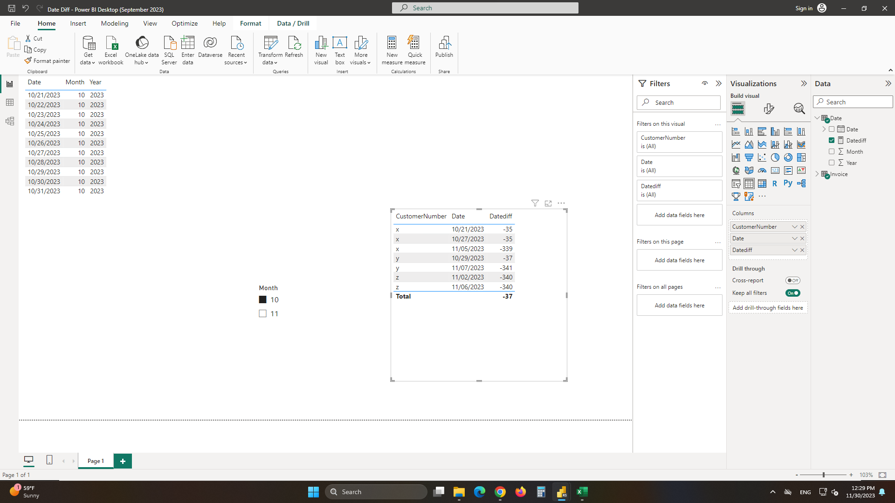The image size is (895, 503).
Task: Add a new report page
Action: 123,461
